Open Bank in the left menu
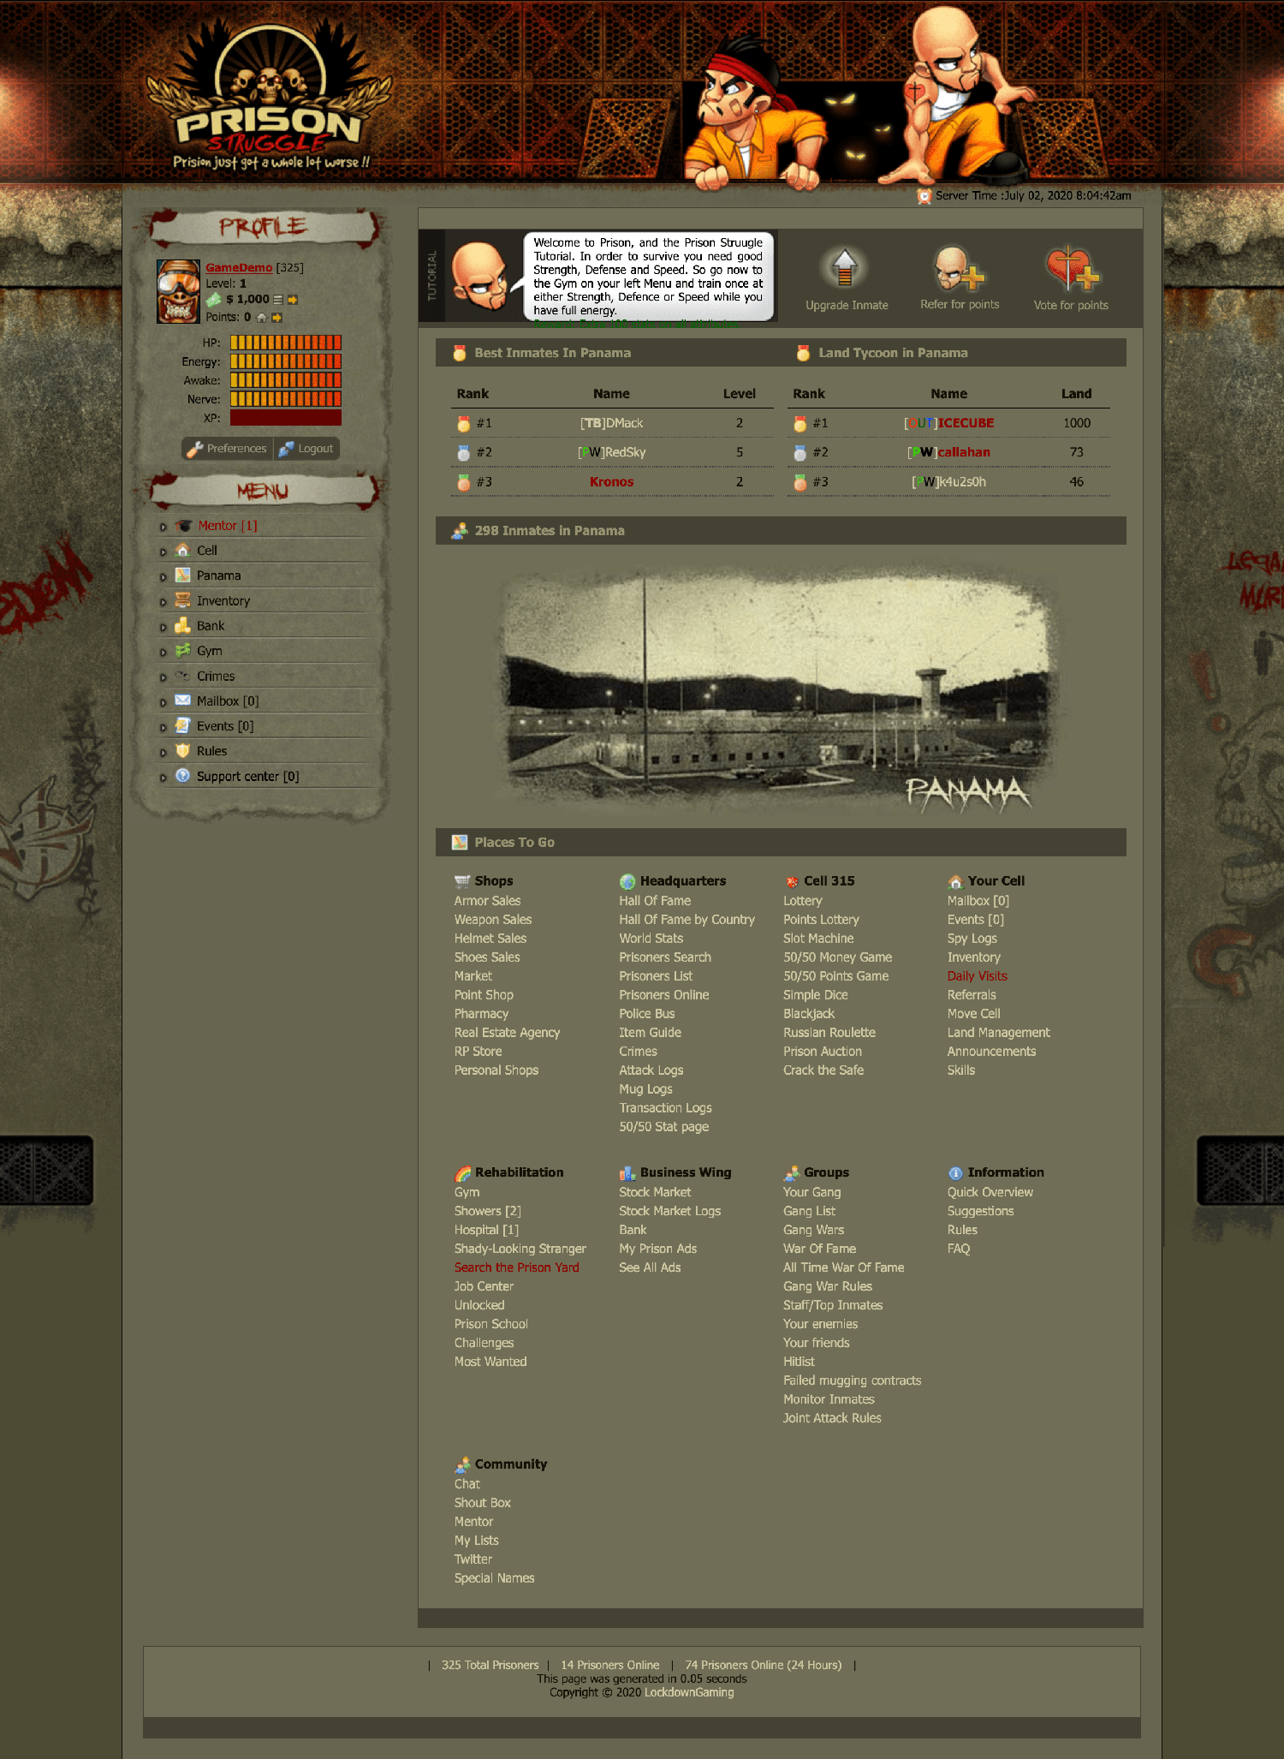 coord(211,626)
